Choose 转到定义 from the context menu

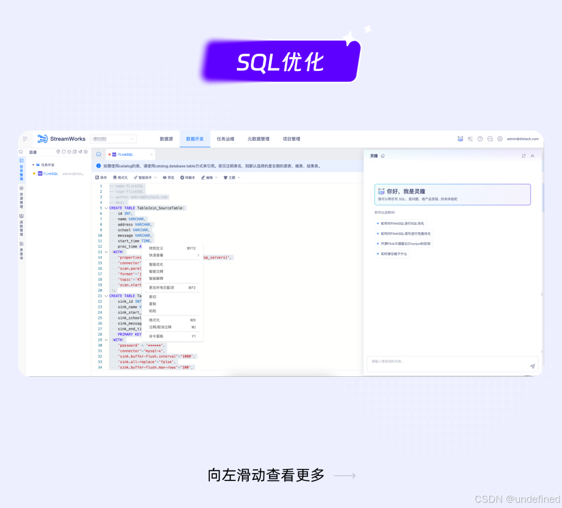[172, 248]
